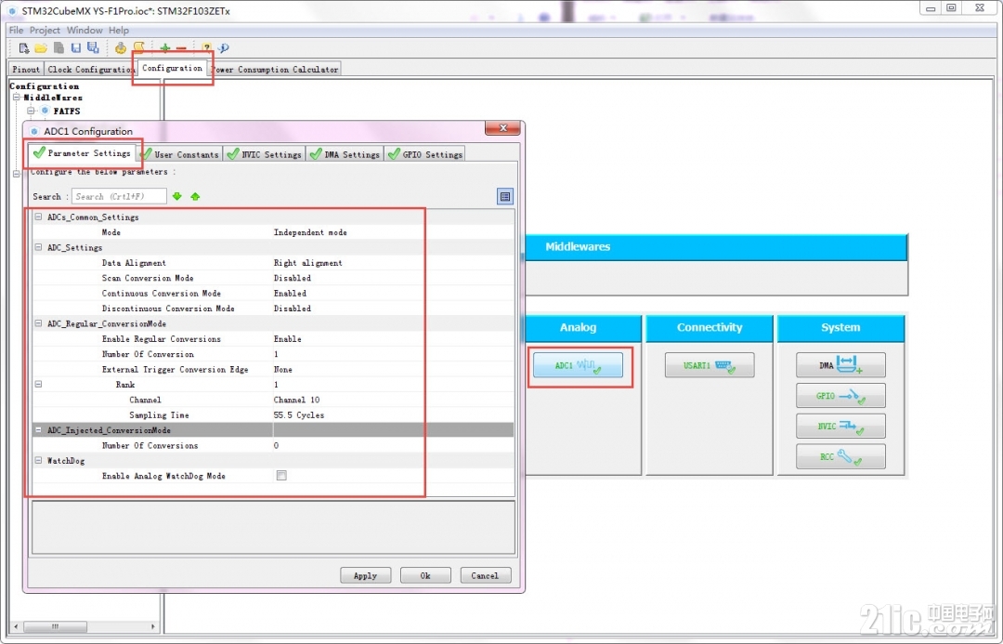Image resolution: width=1003 pixels, height=644 pixels.
Task: Select the FATFS tree item
Action: (67, 111)
